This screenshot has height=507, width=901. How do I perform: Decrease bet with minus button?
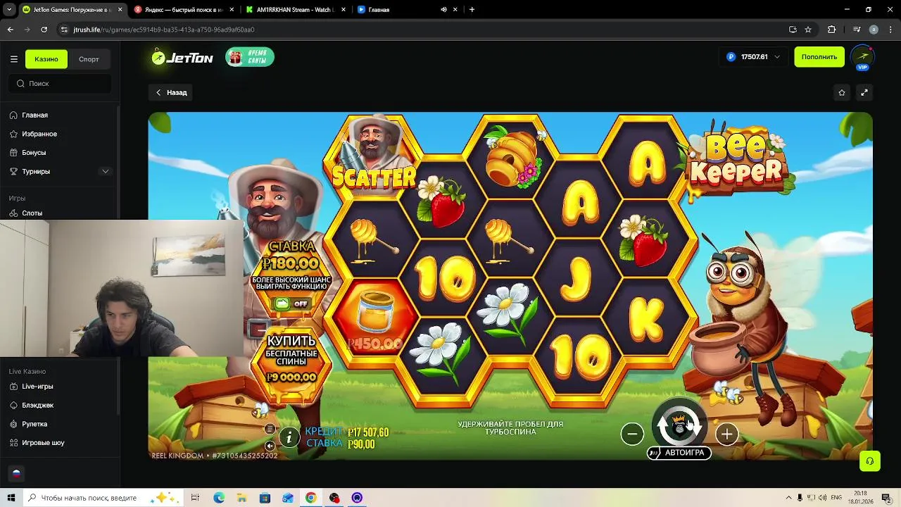(632, 434)
